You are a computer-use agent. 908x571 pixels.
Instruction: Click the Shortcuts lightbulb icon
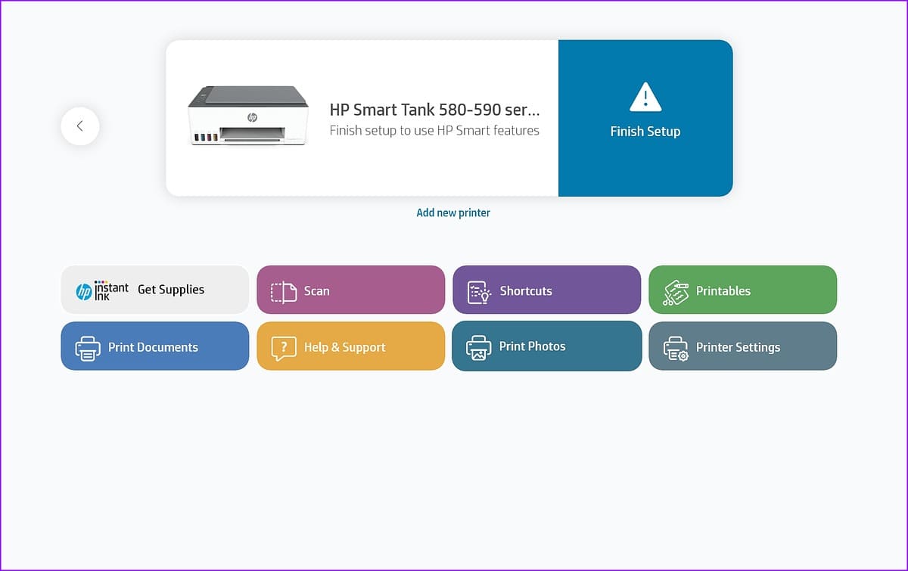click(480, 292)
